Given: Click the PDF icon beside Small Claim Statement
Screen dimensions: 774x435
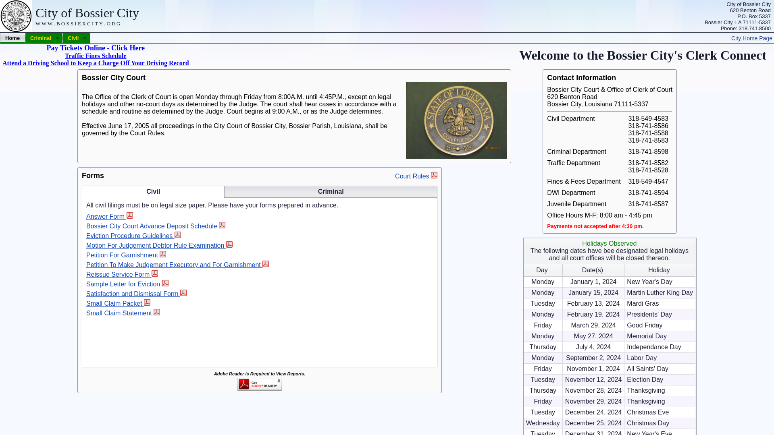Looking at the screenshot, I should tap(157, 312).
